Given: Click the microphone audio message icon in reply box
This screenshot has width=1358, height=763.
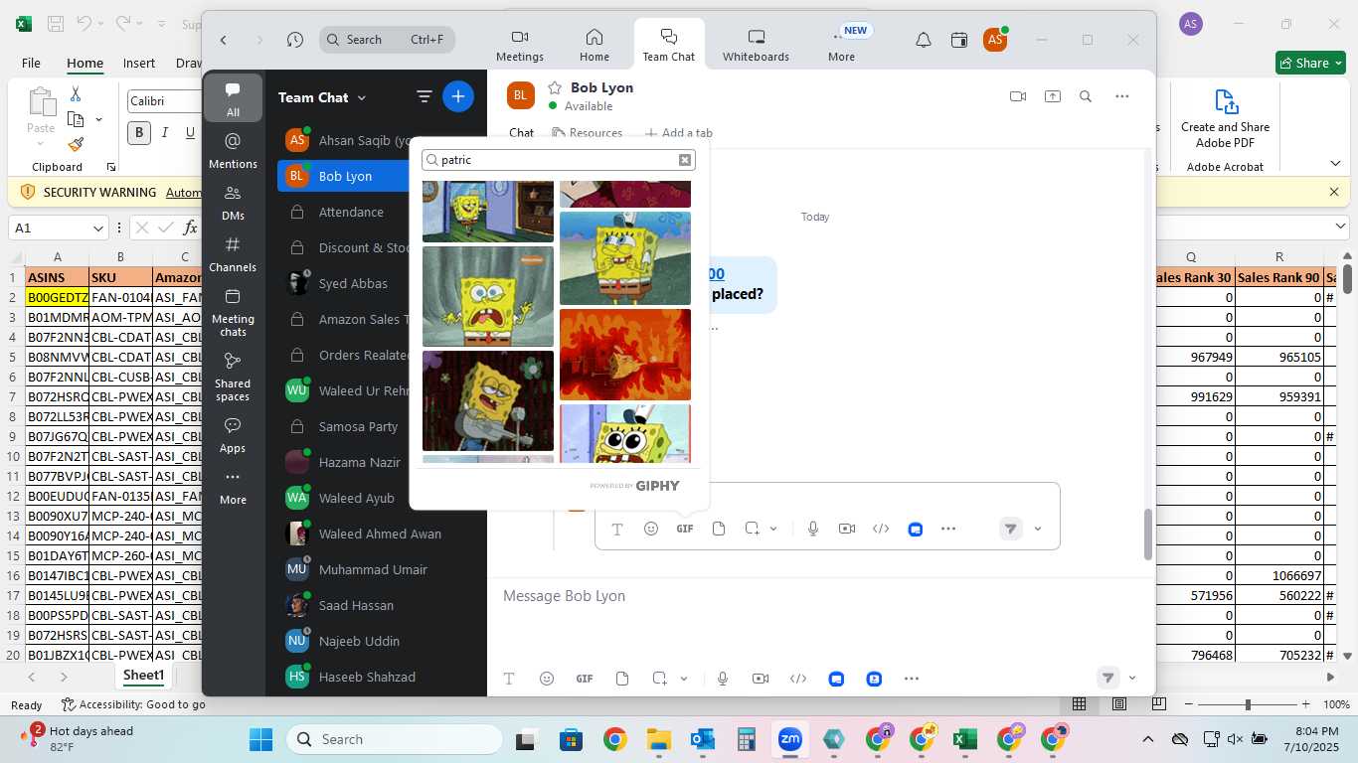Looking at the screenshot, I should (x=813, y=529).
